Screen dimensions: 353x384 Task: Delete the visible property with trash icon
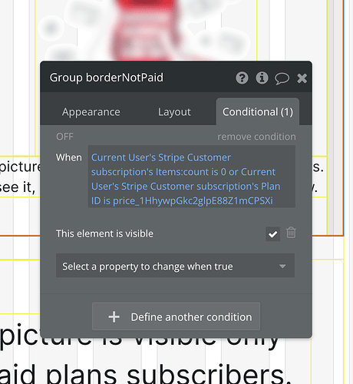291,233
